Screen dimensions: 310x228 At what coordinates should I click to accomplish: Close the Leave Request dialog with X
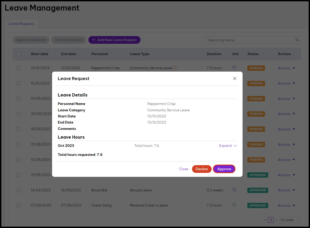click(x=235, y=78)
